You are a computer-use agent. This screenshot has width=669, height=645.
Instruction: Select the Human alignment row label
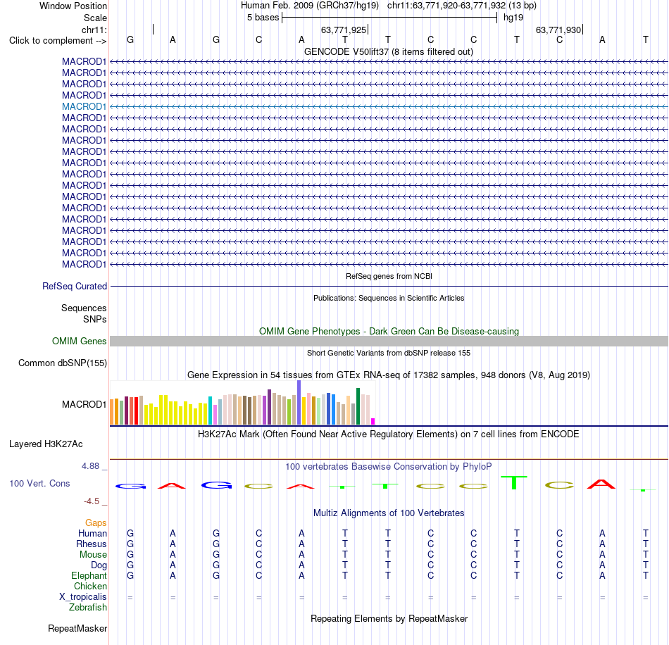point(92,534)
